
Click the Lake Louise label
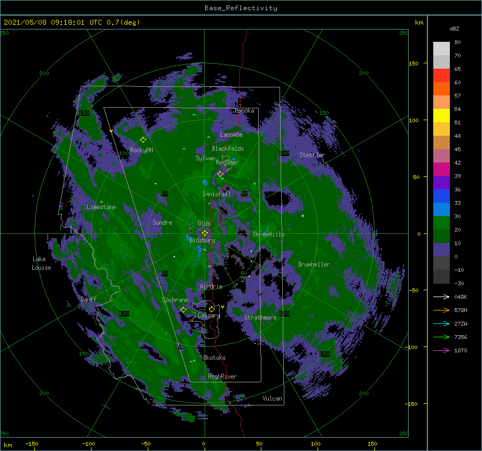tap(41, 263)
